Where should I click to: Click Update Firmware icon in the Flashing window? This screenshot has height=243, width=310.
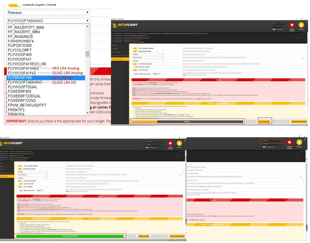click(292, 25)
